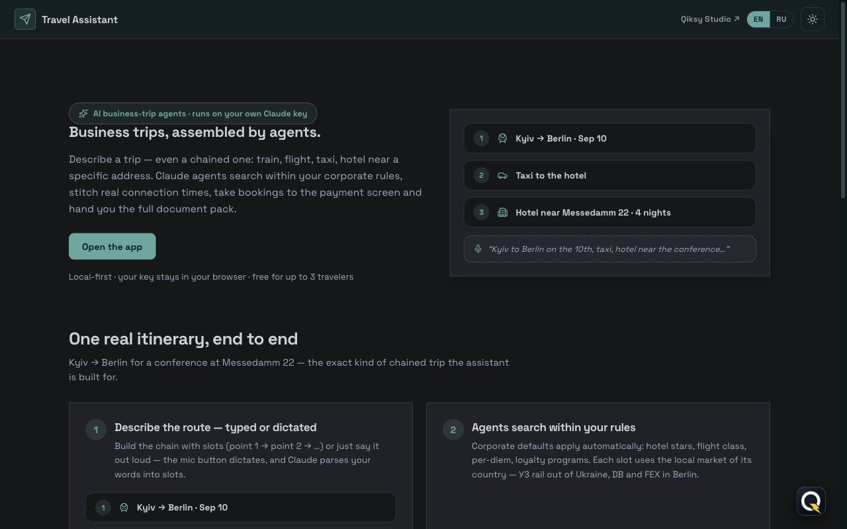Click the Travel Assistant title
This screenshot has height=529, width=847.
pos(79,19)
